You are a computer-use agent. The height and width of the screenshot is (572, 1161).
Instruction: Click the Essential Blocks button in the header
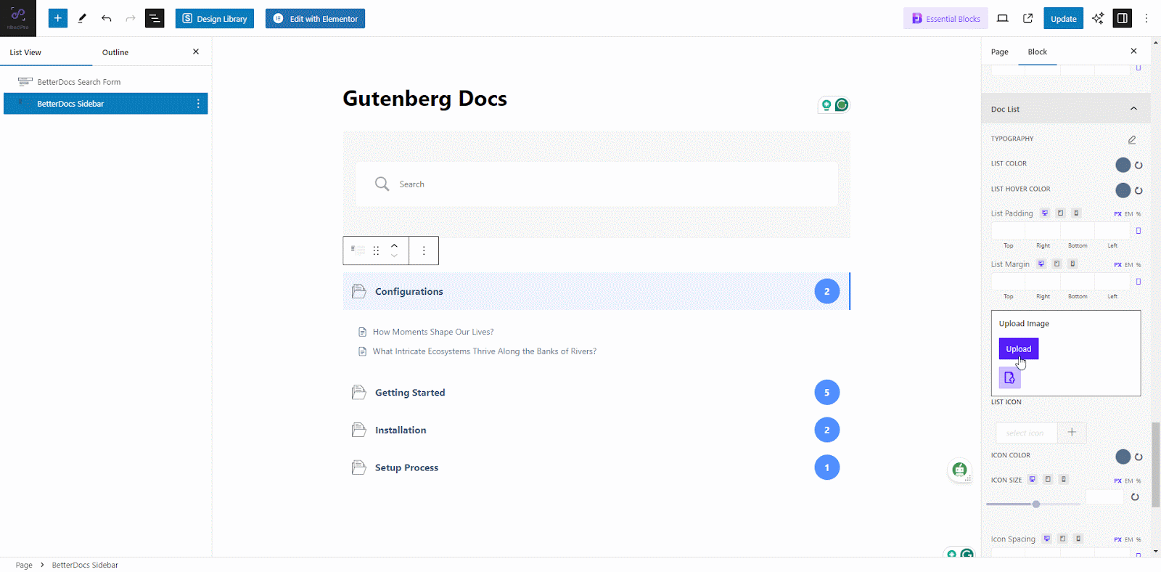[x=945, y=17]
